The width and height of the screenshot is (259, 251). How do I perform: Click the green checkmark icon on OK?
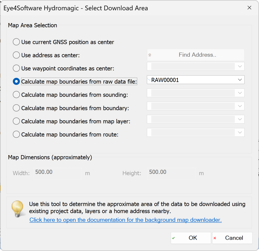(173, 238)
